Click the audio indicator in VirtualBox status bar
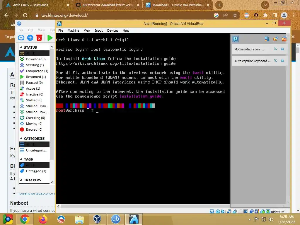The height and width of the screenshot is (225, 300). [223, 212]
